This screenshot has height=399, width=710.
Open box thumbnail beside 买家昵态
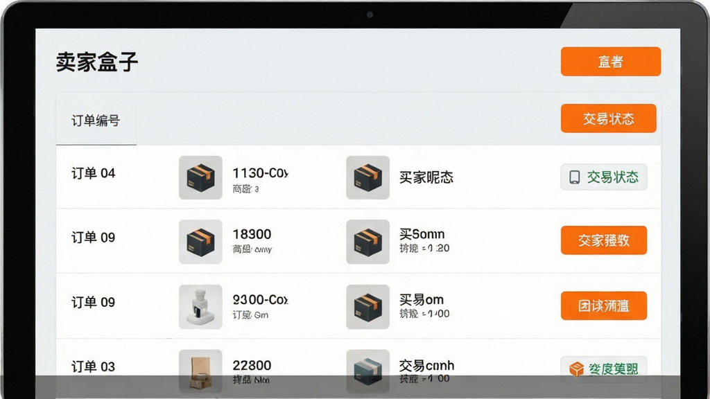tap(367, 178)
